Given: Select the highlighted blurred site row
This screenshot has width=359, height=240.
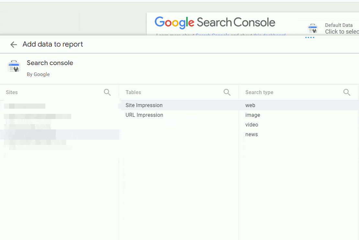Looking at the screenshot, I should tap(60, 135).
